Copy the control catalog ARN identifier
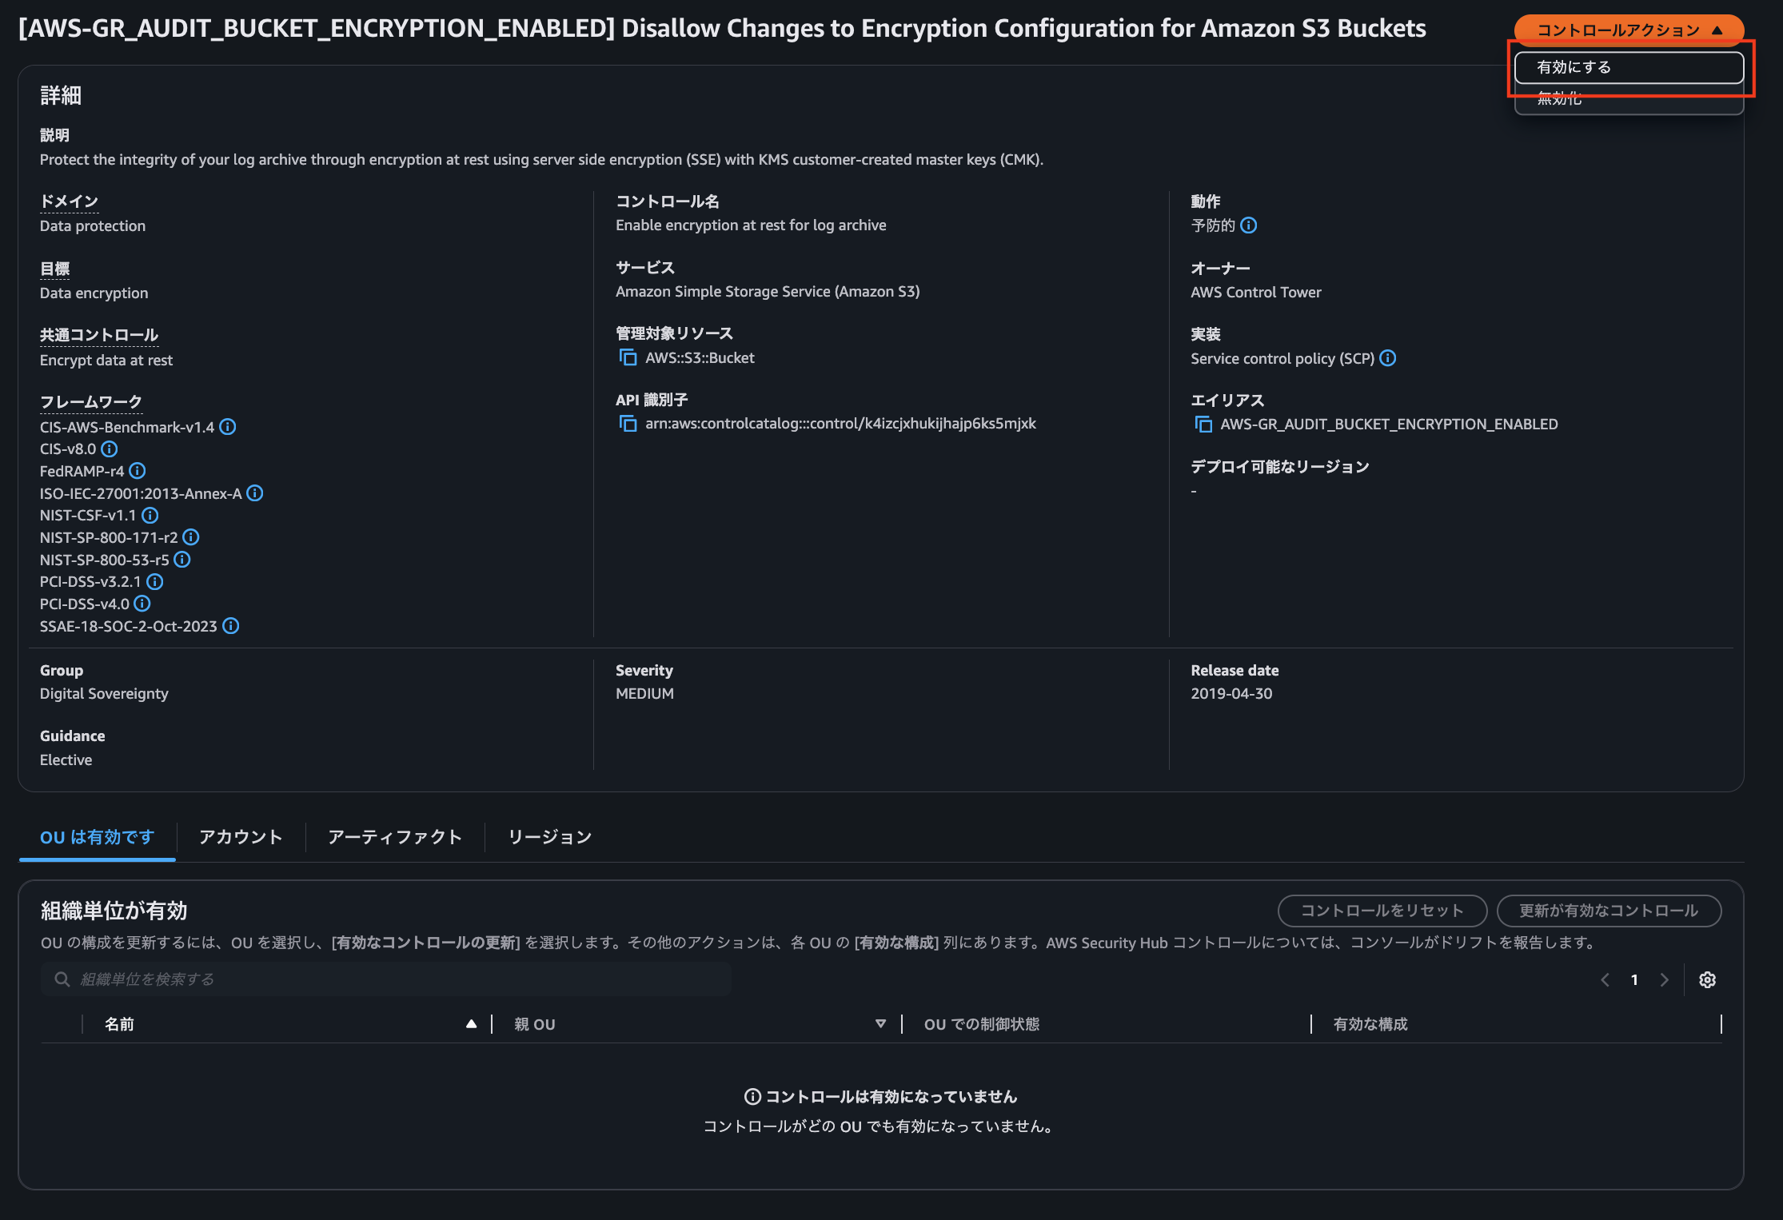Viewport: 1783px width, 1220px height. coord(628,424)
